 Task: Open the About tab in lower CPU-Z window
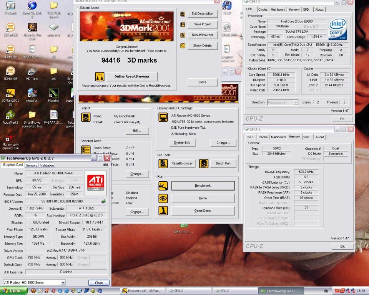tap(319, 137)
